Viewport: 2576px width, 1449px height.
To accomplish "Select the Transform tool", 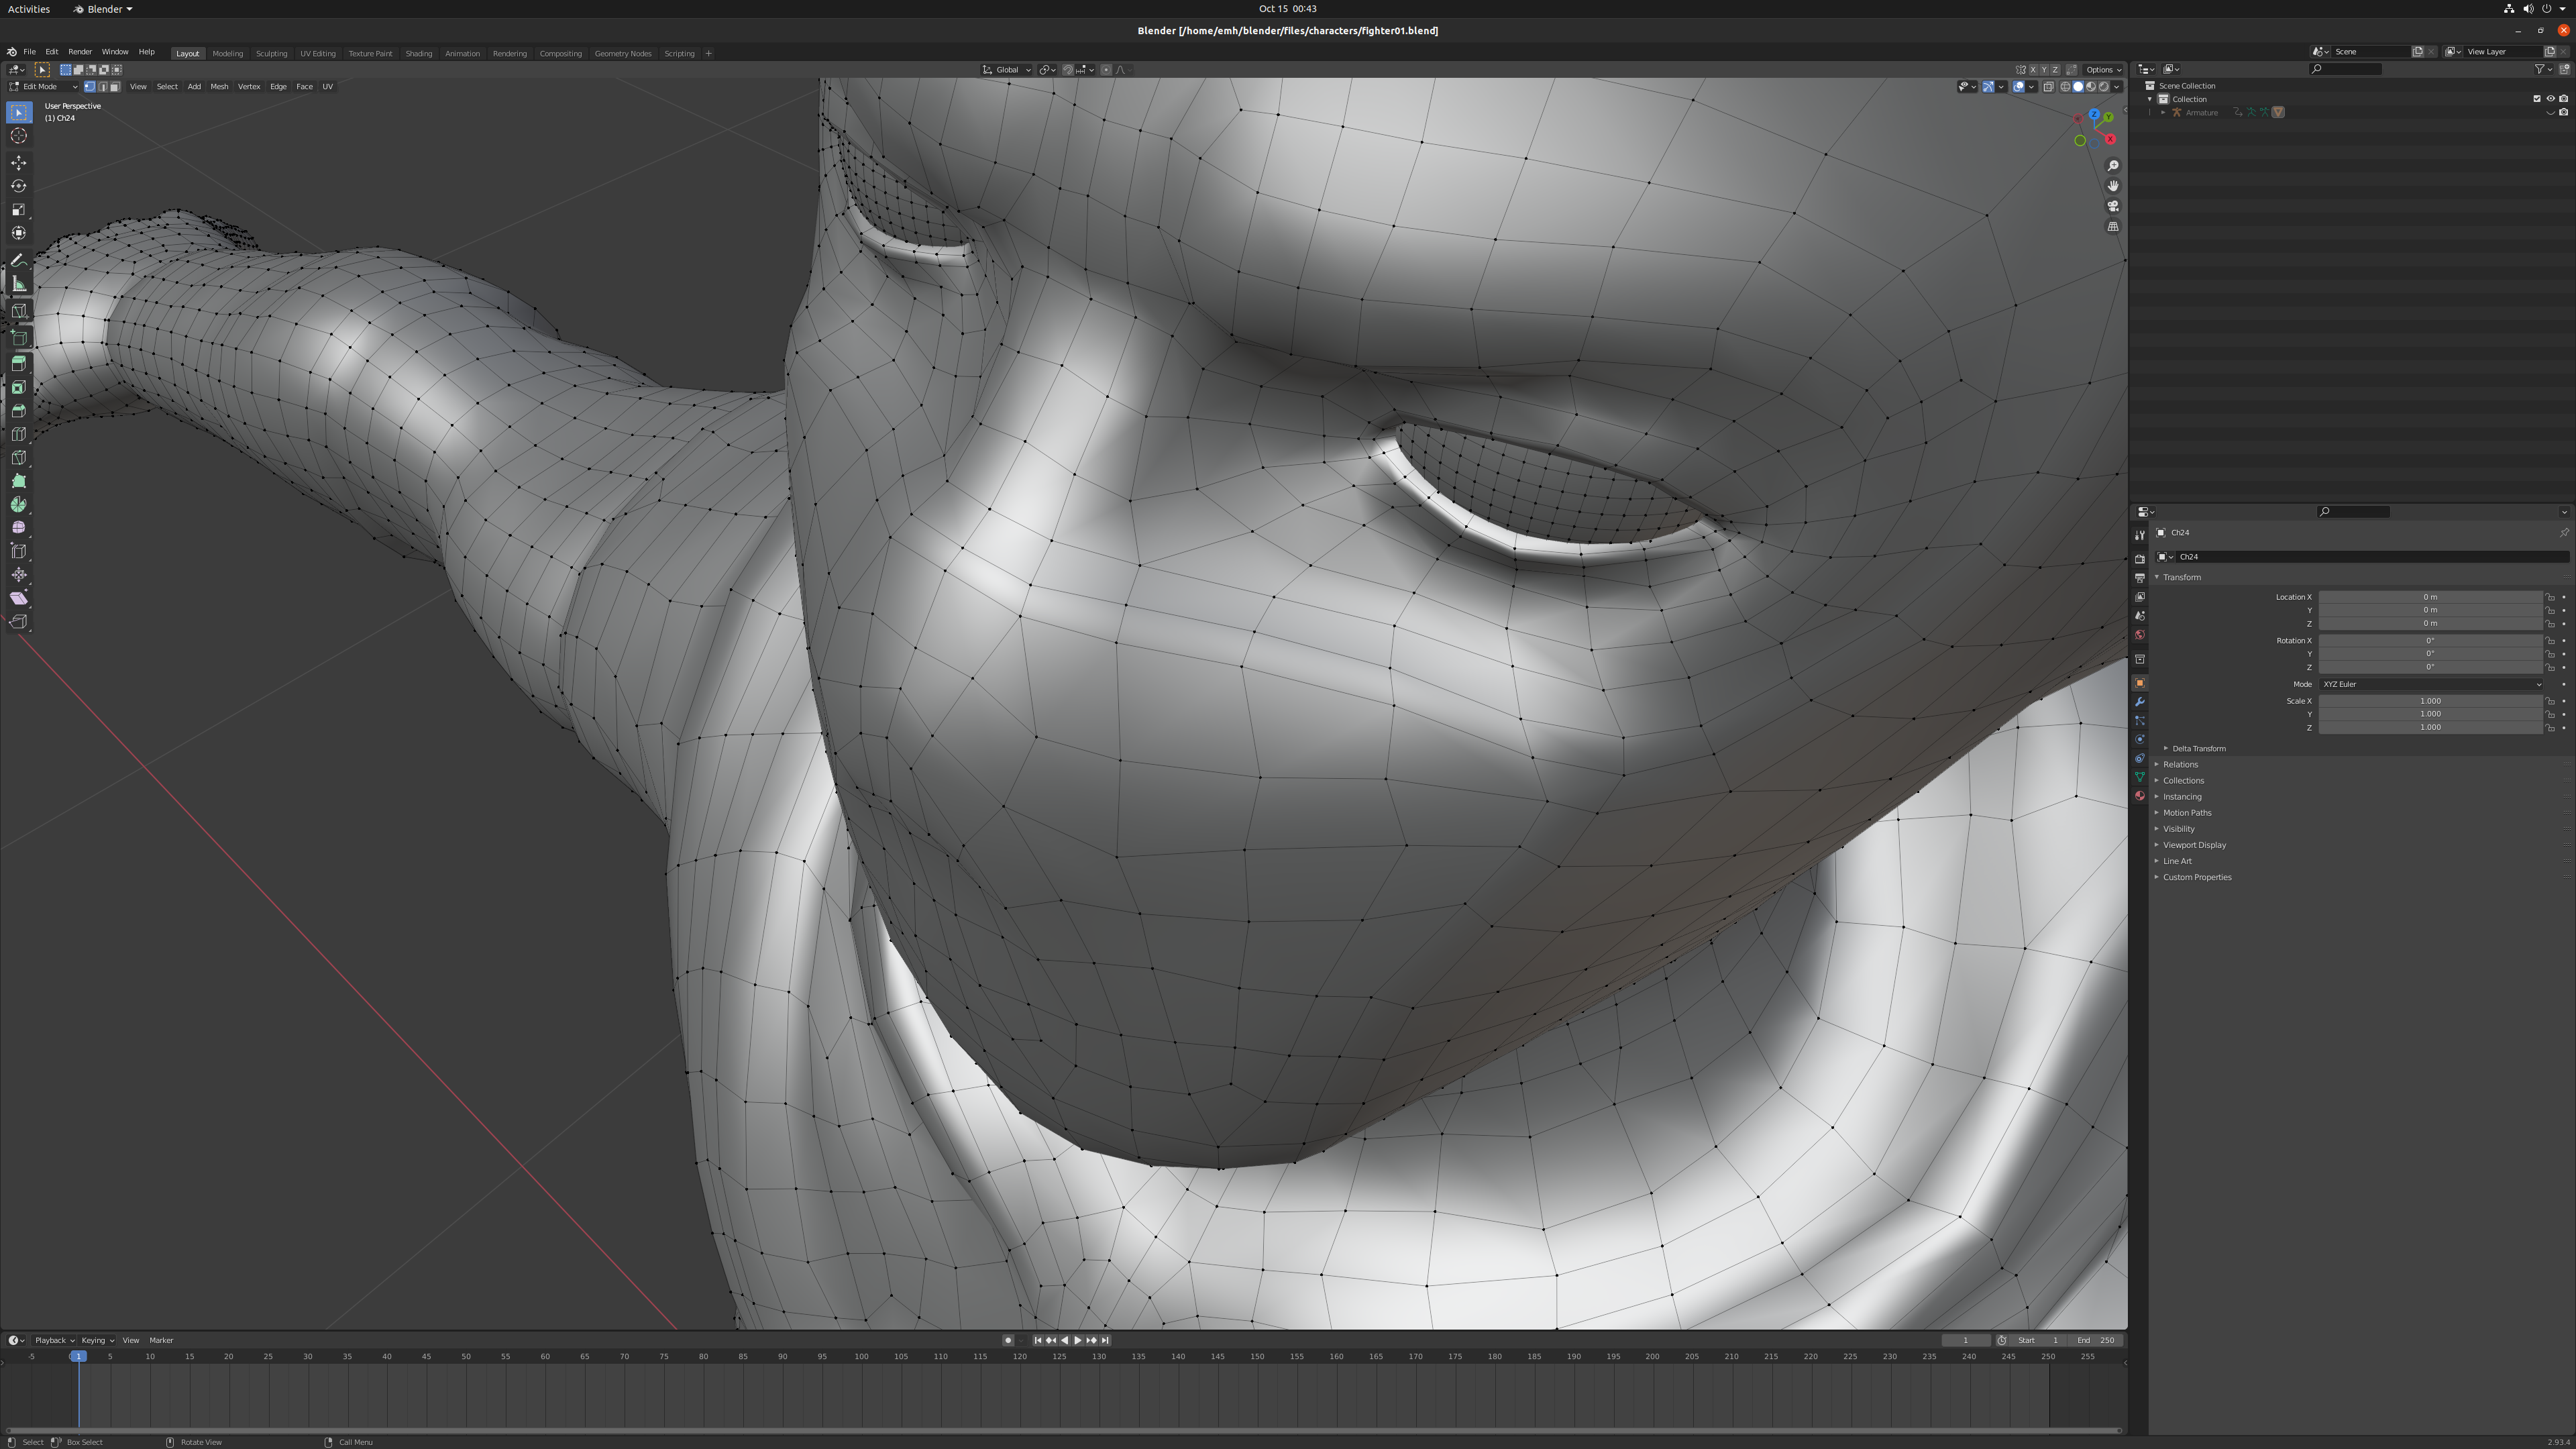I will tap(19, 233).
